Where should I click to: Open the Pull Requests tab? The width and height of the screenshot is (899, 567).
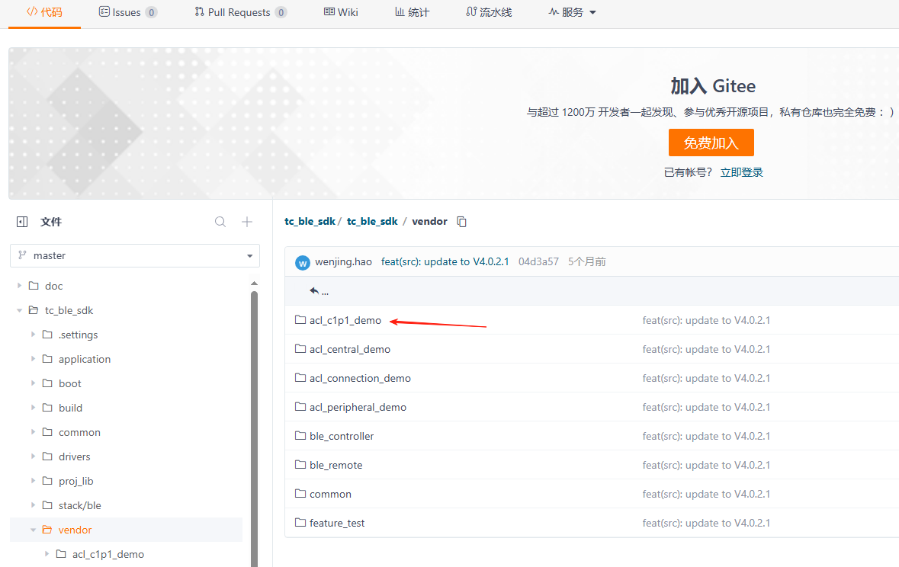(x=241, y=12)
